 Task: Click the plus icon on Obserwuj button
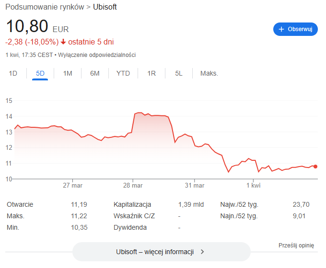(281, 29)
